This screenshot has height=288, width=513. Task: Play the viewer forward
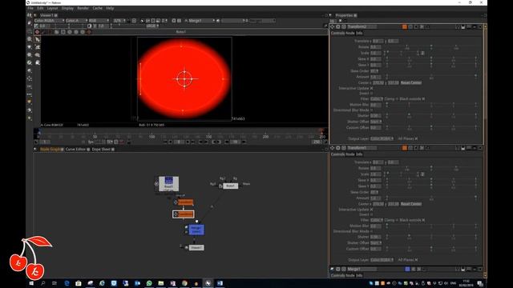pyautogui.click(x=188, y=142)
